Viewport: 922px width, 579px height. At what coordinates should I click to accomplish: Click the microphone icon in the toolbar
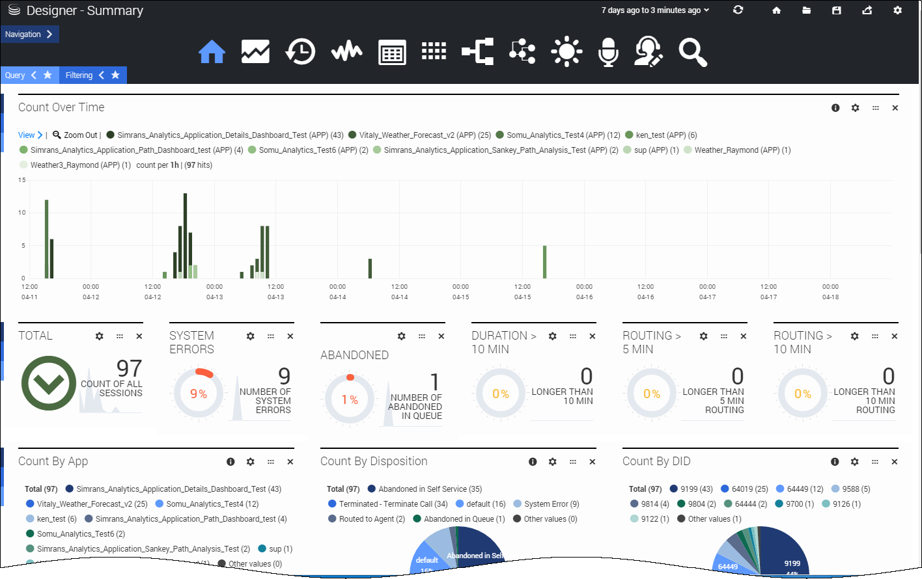click(x=608, y=51)
